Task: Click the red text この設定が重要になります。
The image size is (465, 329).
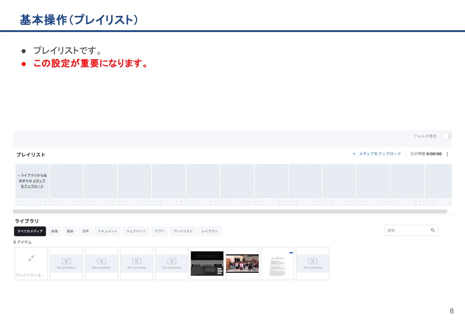Action: coord(91,63)
